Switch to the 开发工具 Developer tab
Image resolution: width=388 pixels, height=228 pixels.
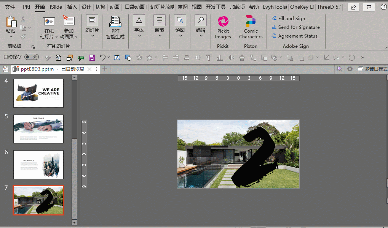click(x=216, y=7)
